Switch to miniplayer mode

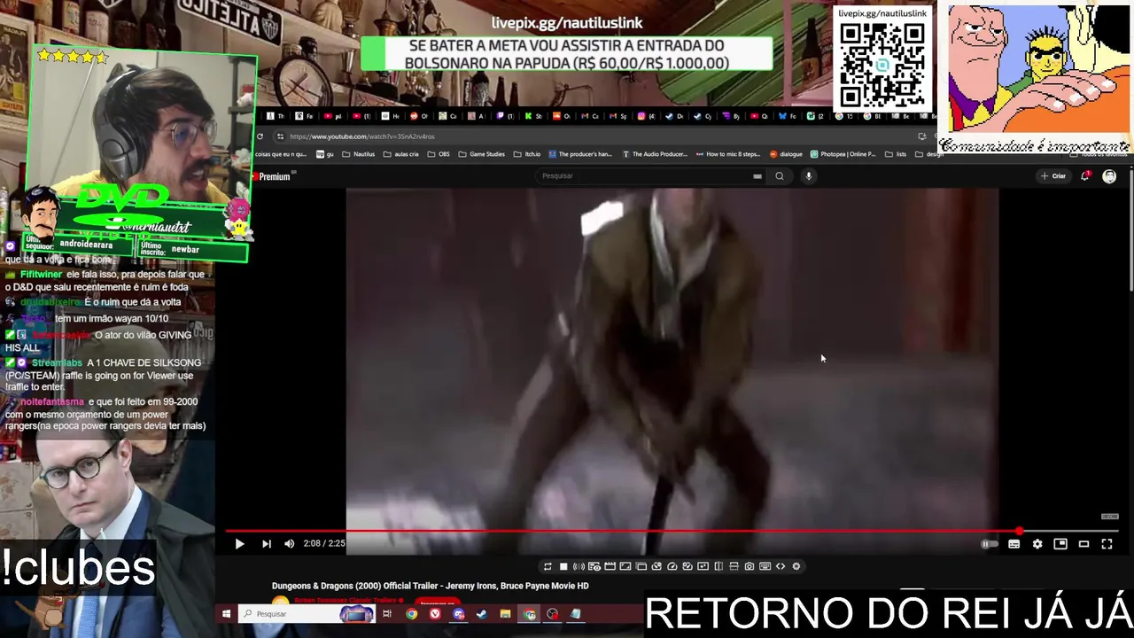point(1060,544)
